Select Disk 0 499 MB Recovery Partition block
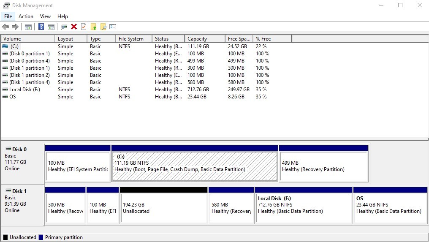Screen dimensions: 429x242 coord(324,164)
